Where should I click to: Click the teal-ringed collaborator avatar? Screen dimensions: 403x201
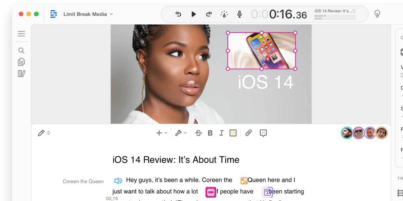click(x=347, y=133)
